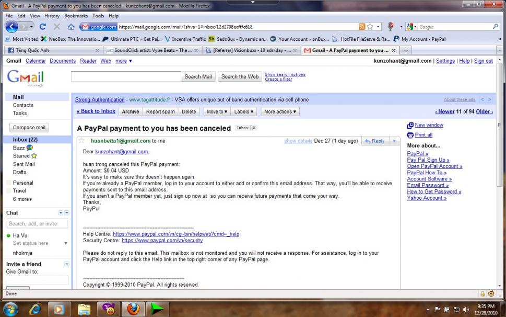Bookmark this page with the star icon

point(370,27)
